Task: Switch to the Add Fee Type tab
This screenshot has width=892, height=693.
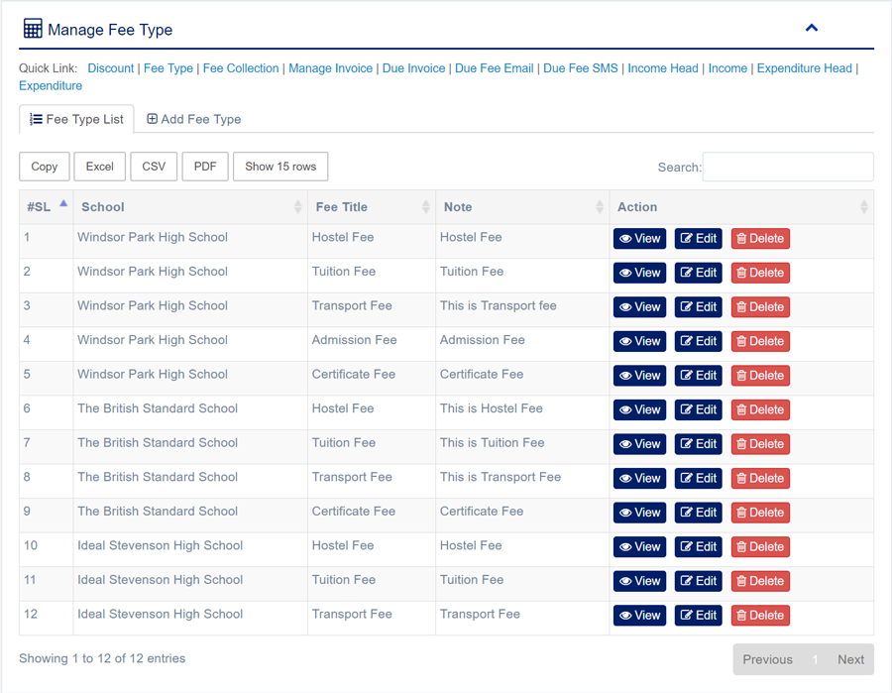Action: 194,119
